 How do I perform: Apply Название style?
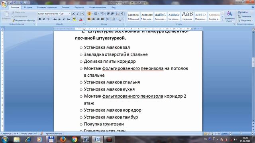coord(187,16)
